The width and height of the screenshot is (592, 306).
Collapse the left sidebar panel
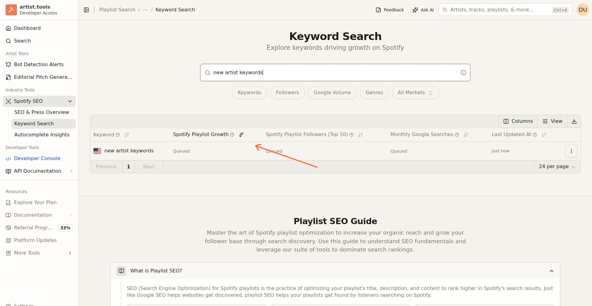coord(86,10)
